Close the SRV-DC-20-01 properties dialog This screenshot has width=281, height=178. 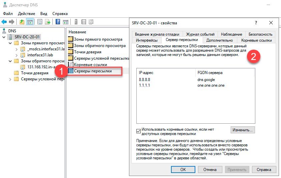[x=271, y=23]
